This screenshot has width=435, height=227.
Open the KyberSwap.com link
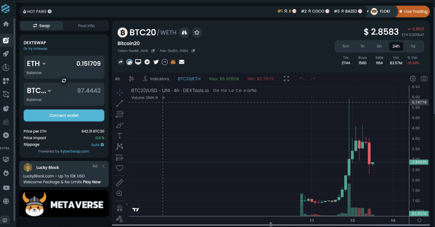[x=75, y=151]
